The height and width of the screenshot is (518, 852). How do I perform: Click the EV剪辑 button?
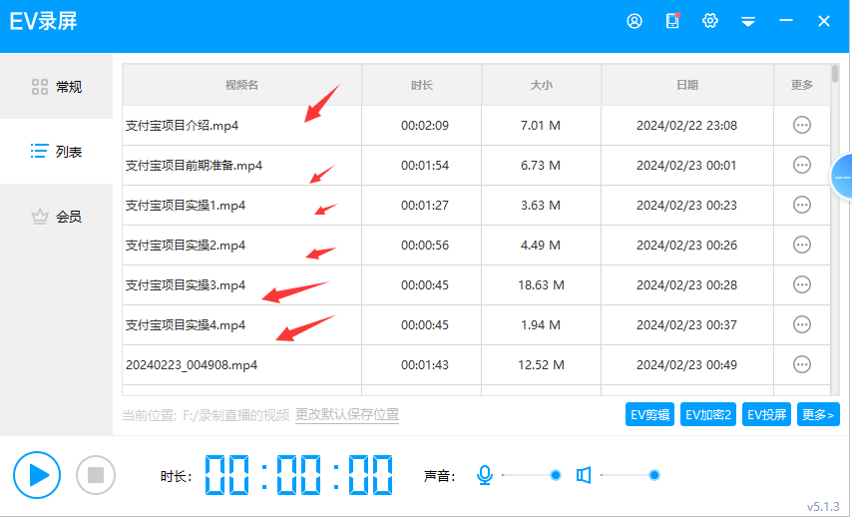(x=650, y=414)
